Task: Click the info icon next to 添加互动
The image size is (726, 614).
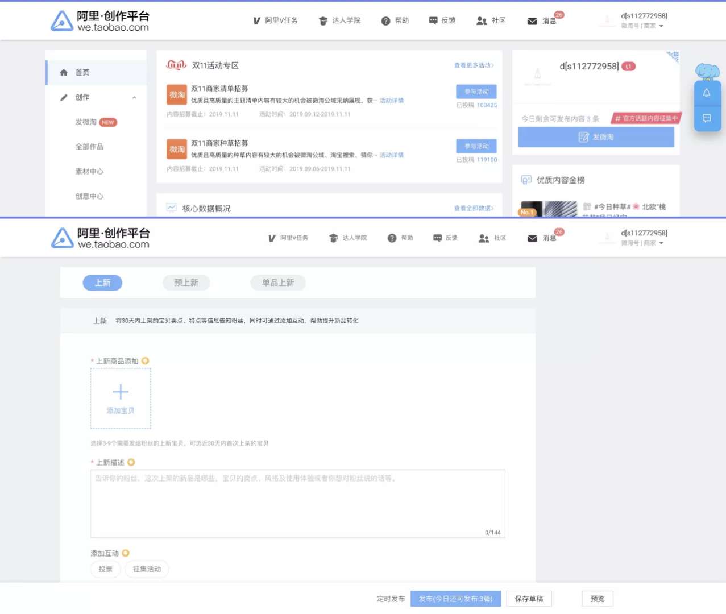Action: click(x=126, y=553)
